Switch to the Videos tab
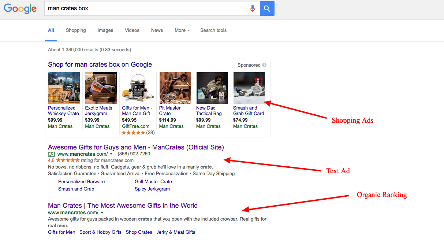The height and width of the screenshot is (240, 444). click(132, 30)
